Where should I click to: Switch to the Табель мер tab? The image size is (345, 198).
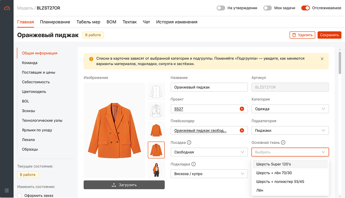coord(88,22)
